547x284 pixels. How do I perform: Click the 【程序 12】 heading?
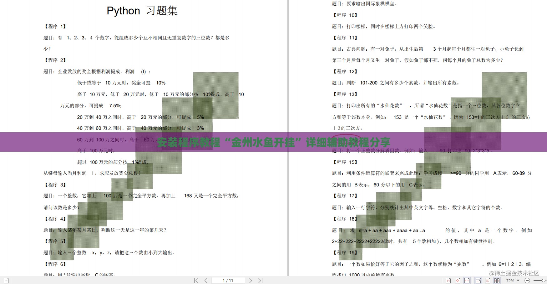point(345,71)
